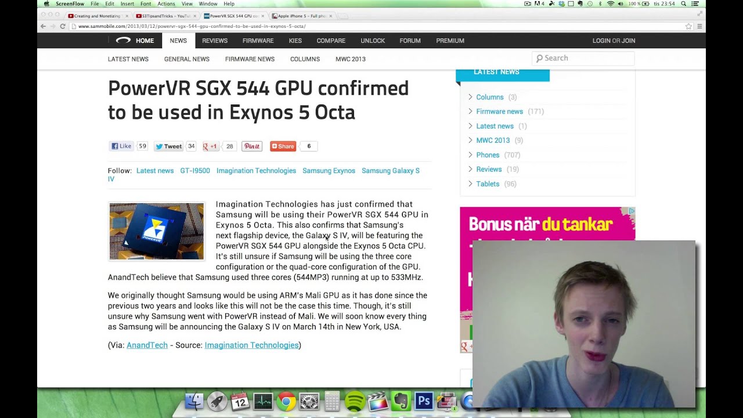Open the Chrome hamburger menu
743x418 pixels.
coord(699,26)
